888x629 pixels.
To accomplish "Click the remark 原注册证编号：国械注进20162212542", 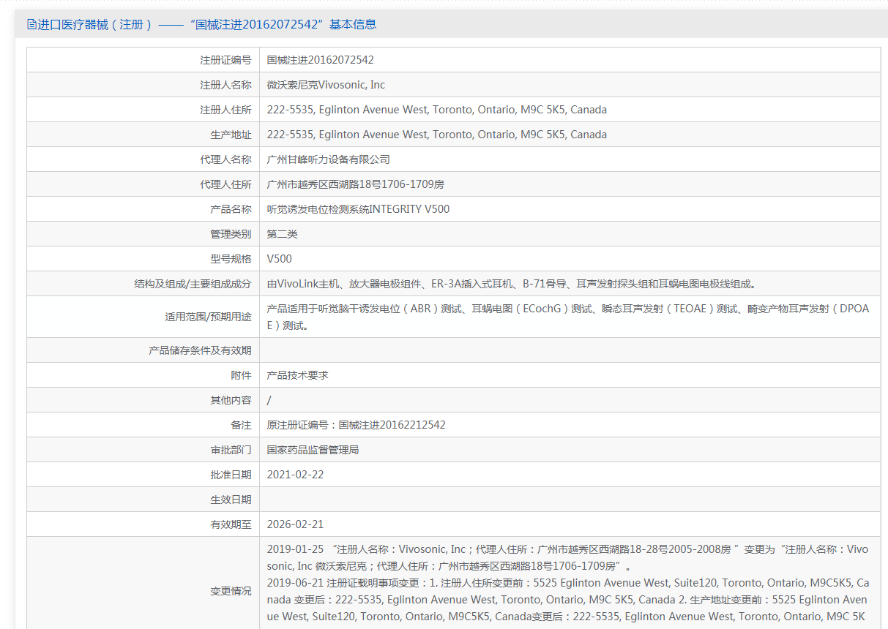I will pos(357,425).
